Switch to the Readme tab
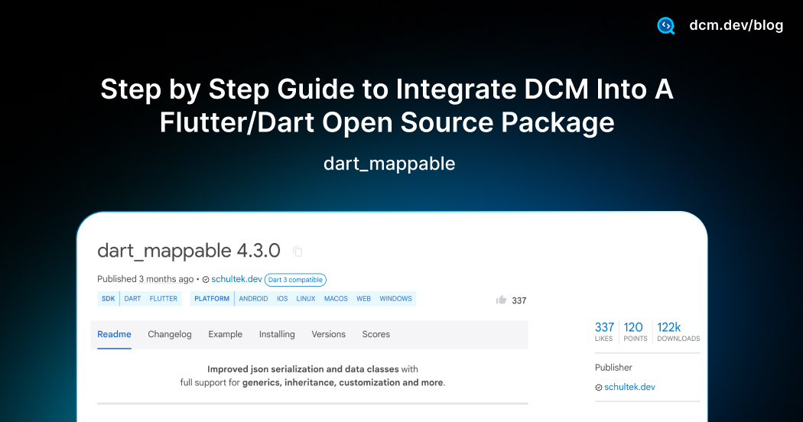 tap(114, 334)
